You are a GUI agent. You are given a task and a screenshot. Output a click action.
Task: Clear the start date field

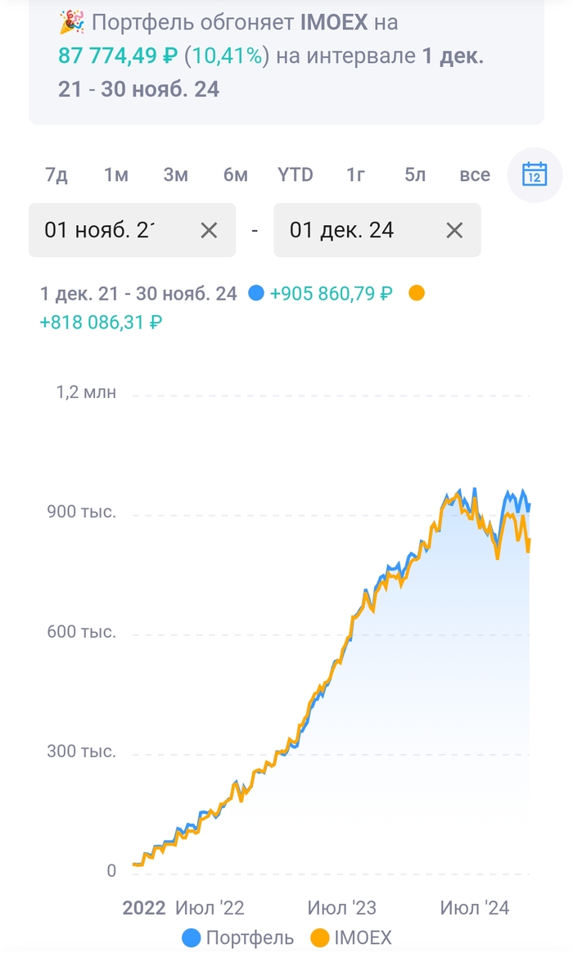[x=209, y=230]
